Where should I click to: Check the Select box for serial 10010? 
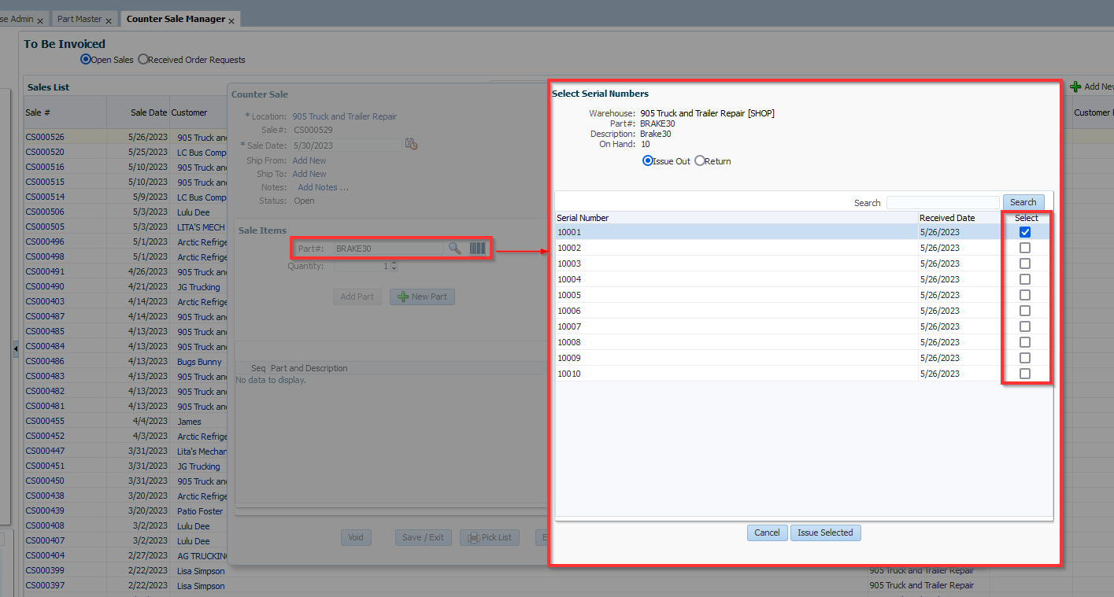(x=1024, y=374)
